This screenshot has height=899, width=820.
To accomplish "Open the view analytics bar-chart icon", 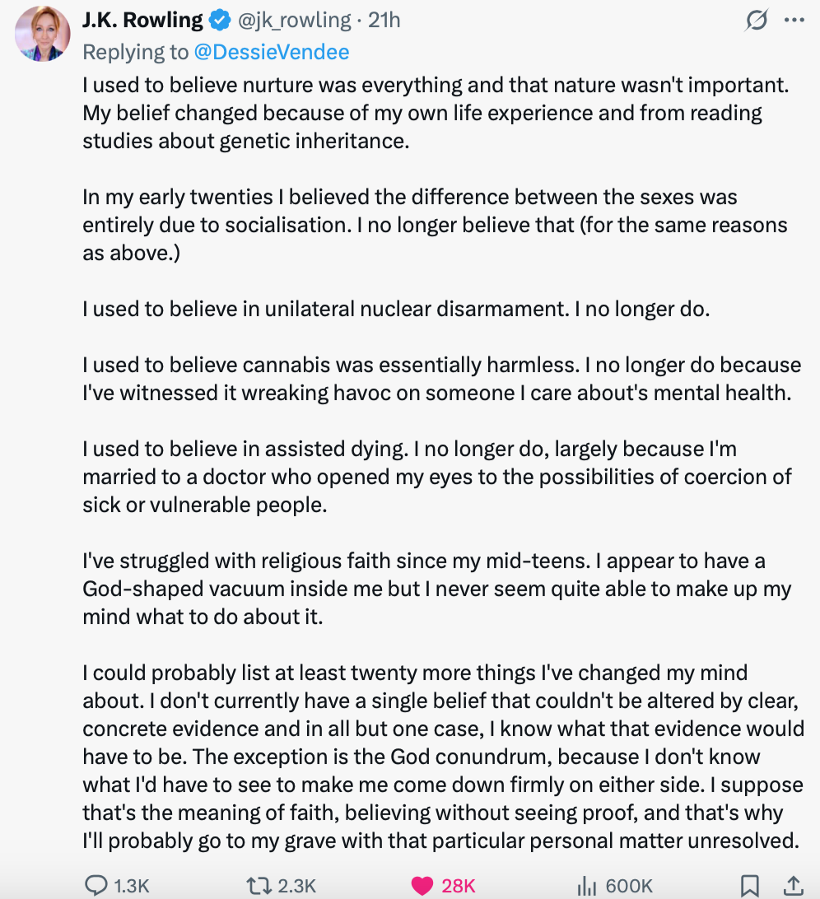I will click(x=586, y=885).
